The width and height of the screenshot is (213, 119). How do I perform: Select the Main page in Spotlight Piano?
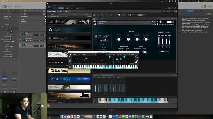(x=102, y=45)
